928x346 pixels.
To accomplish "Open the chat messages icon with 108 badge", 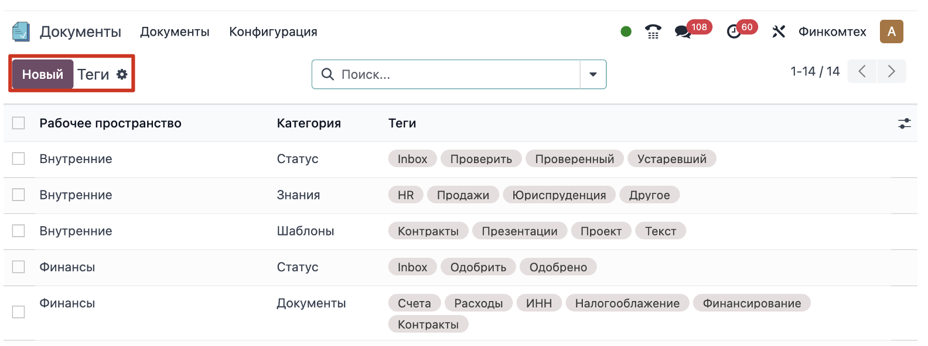I will coord(683,32).
